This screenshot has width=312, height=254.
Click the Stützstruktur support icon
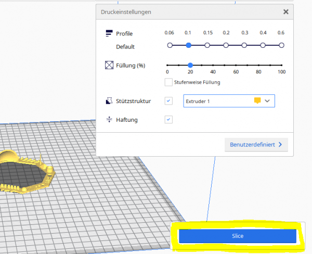[109, 100]
